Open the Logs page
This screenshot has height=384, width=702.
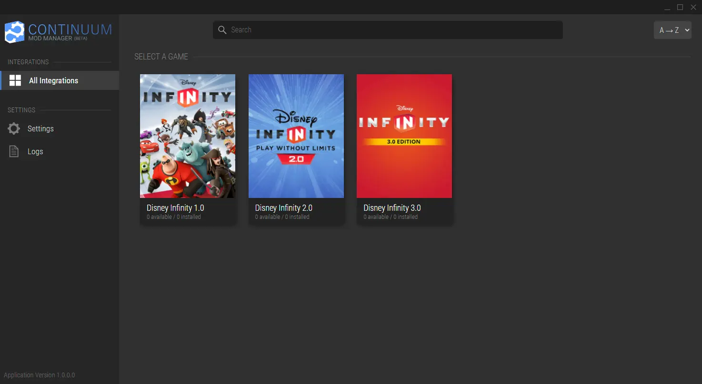pyautogui.click(x=60, y=151)
